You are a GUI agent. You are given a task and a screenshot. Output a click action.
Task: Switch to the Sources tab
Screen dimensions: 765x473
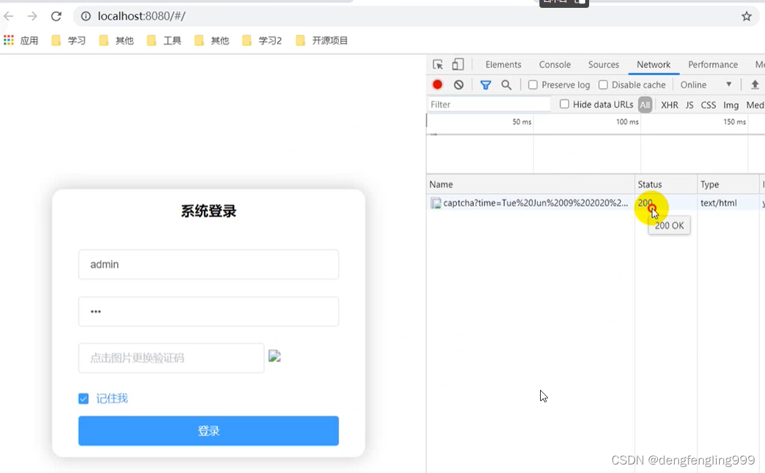coord(603,64)
